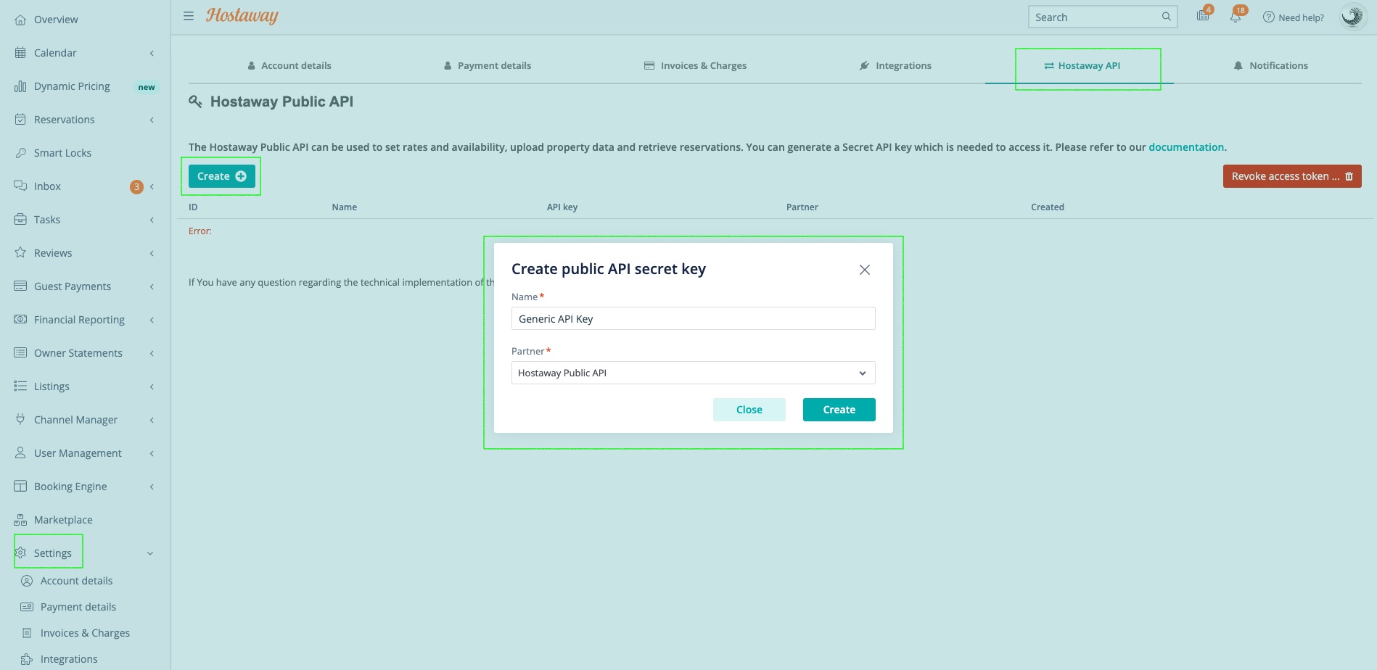
Task: Click the notifications bell icon
Action: click(1235, 16)
